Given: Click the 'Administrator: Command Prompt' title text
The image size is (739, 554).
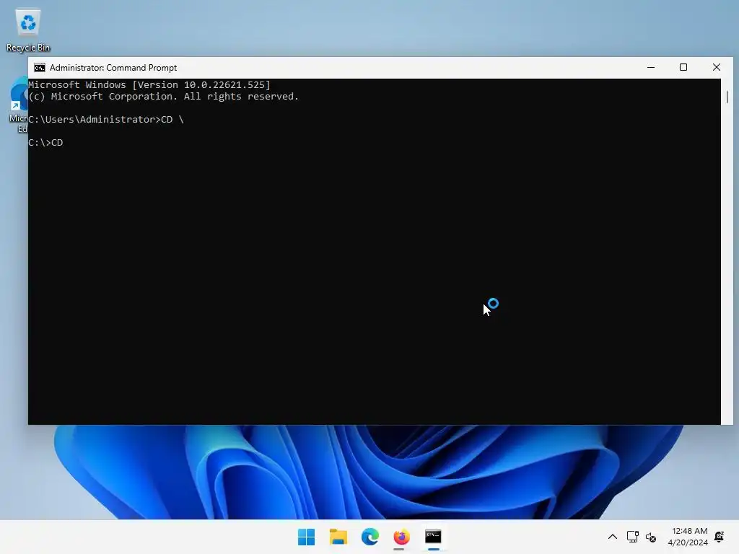Looking at the screenshot, I should pyautogui.click(x=113, y=68).
